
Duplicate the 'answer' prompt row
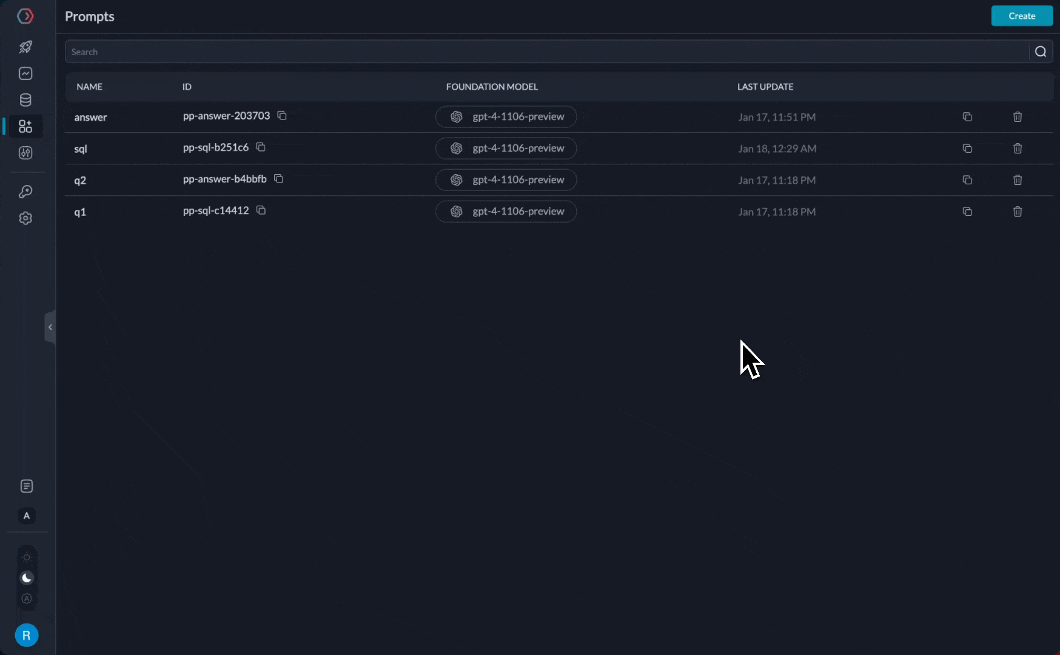[967, 116]
